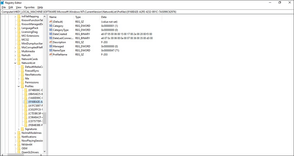The image size is (294, 156).
Task: Click the registry path address bar
Action: 147,12
